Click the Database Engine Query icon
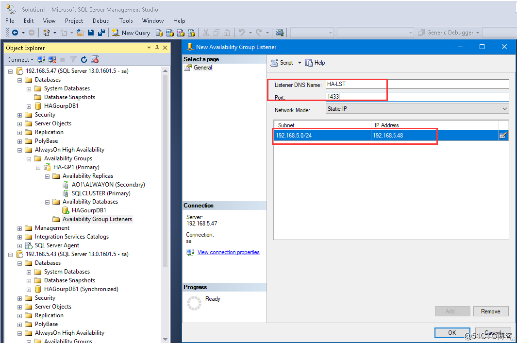The height and width of the screenshot is (345, 517). 159,33
